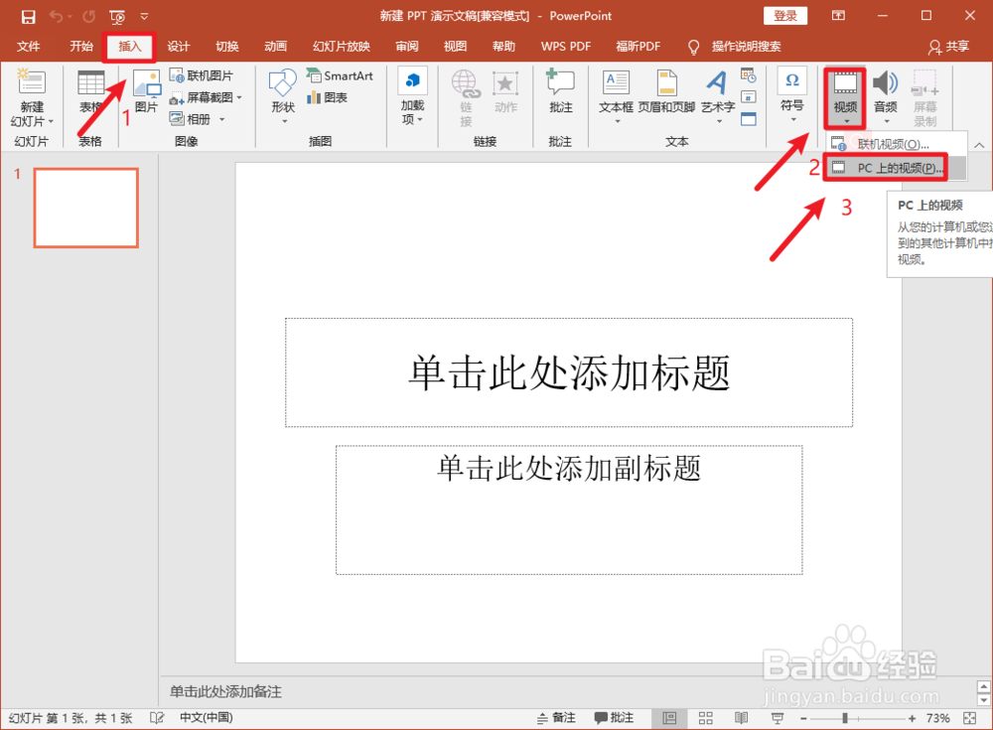The height and width of the screenshot is (730, 993).
Task: Select the slide 1 thumbnail
Action: (x=85, y=208)
